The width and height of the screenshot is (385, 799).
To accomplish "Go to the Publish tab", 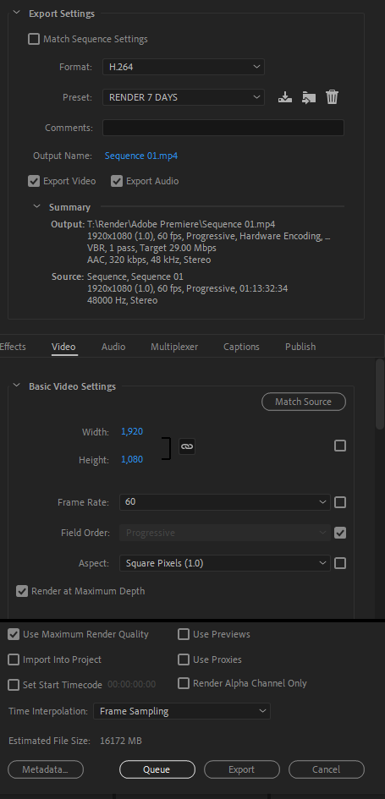I will (300, 347).
